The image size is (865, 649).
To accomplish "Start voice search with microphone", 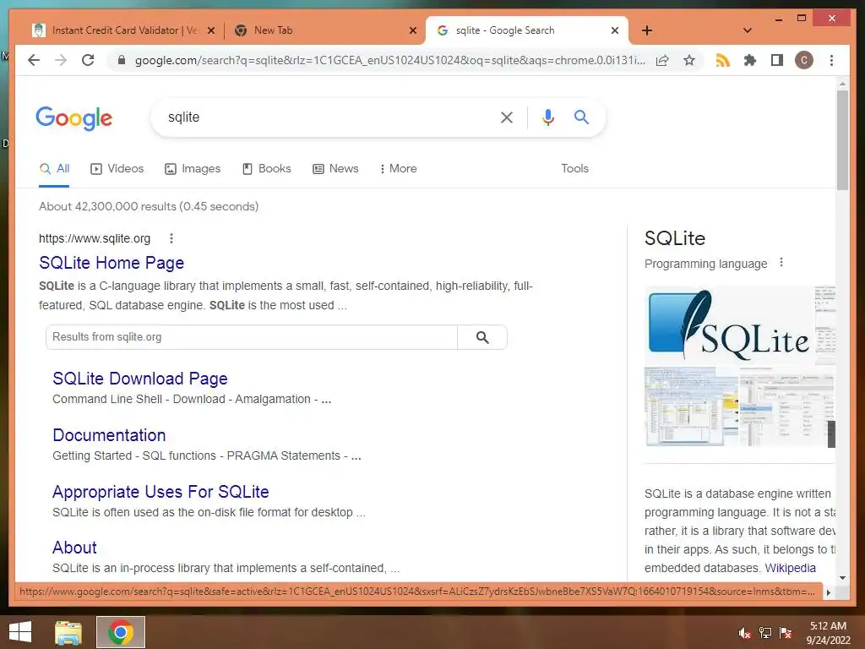I will [x=547, y=117].
